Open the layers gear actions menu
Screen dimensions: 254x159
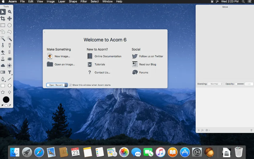pos(208,130)
